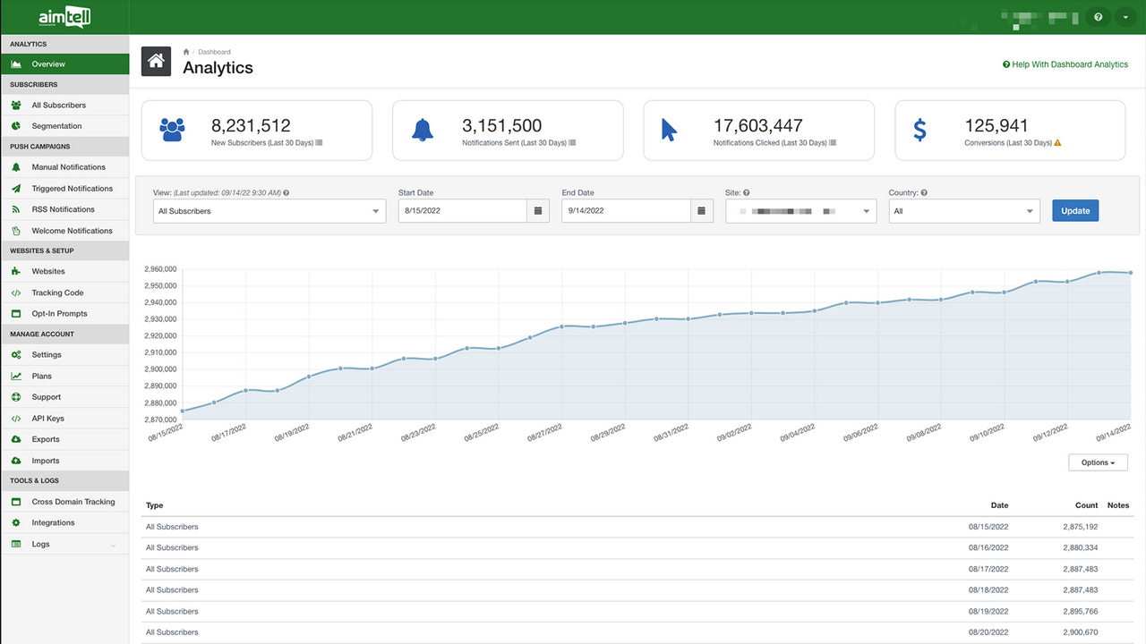Open the help question mark in the navbar
1146x644 pixels.
(x=1098, y=16)
